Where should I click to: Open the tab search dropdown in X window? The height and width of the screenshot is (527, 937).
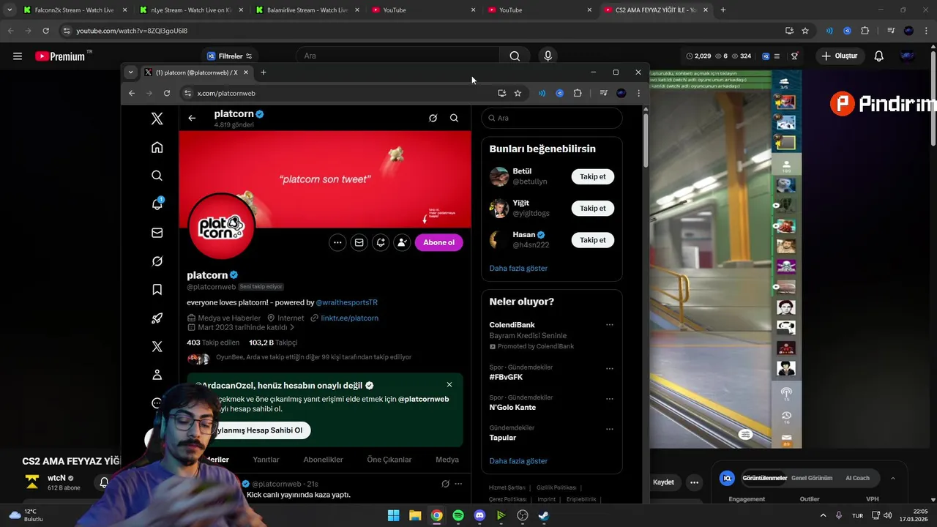point(130,72)
